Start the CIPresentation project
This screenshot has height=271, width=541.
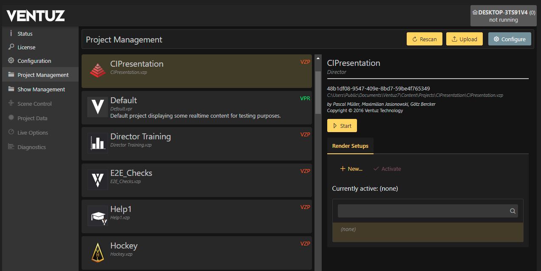click(x=342, y=126)
